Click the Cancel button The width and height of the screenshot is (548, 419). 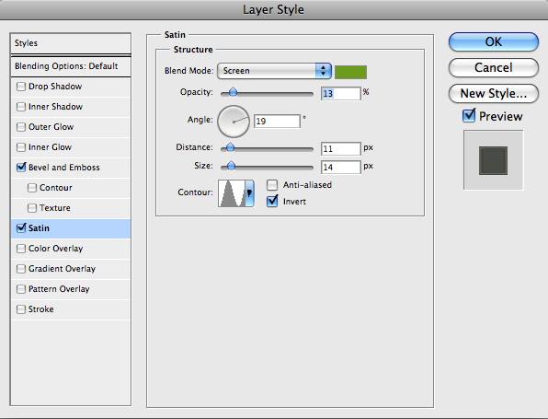tap(494, 67)
